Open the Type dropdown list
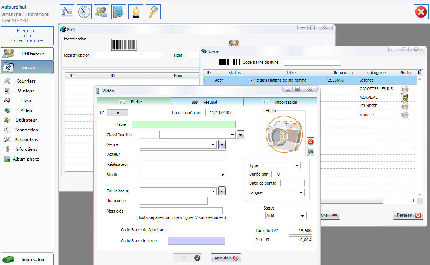This screenshot has height=265, width=430. click(x=297, y=165)
